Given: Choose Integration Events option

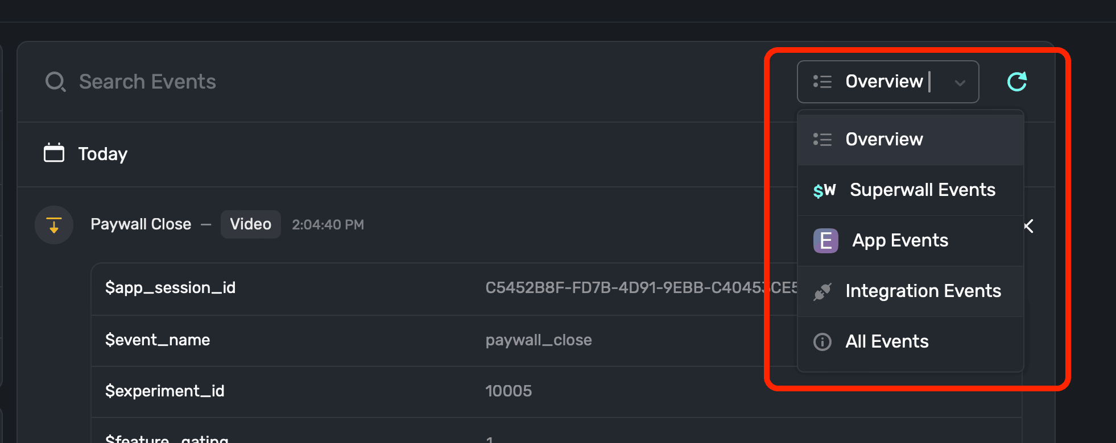Looking at the screenshot, I should pyautogui.click(x=911, y=291).
